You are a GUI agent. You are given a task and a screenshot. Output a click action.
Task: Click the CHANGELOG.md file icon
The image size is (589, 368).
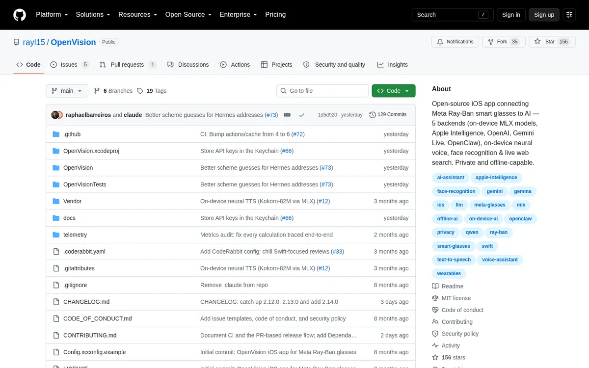pyautogui.click(x=56, y=302)
